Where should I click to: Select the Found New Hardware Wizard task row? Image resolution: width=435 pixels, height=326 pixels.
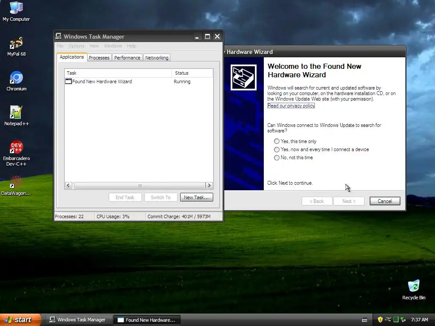coord(139,81)
